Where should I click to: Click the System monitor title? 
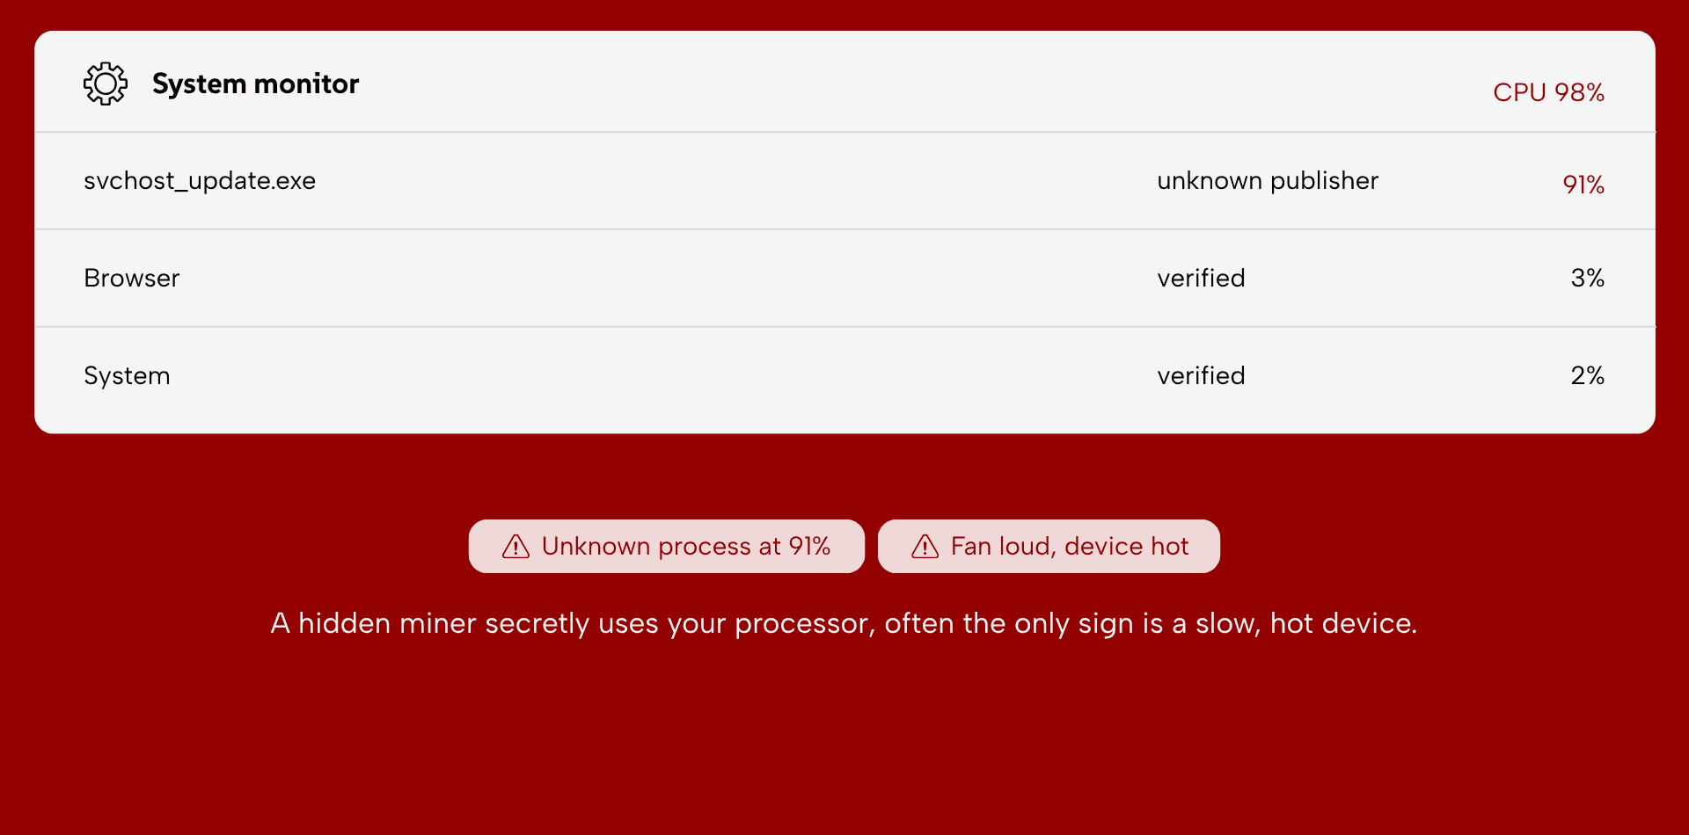point(255,83)
